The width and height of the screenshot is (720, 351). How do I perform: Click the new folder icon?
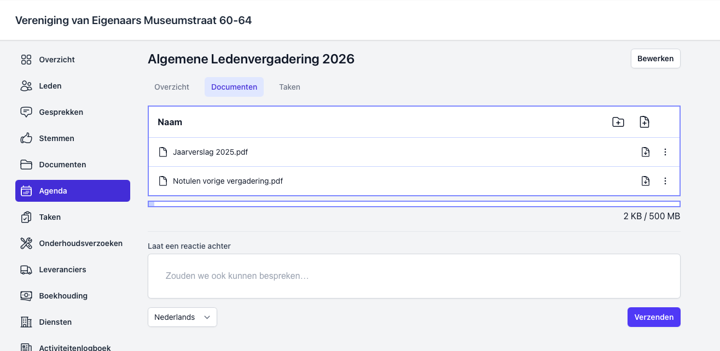[x=618, y=122]
